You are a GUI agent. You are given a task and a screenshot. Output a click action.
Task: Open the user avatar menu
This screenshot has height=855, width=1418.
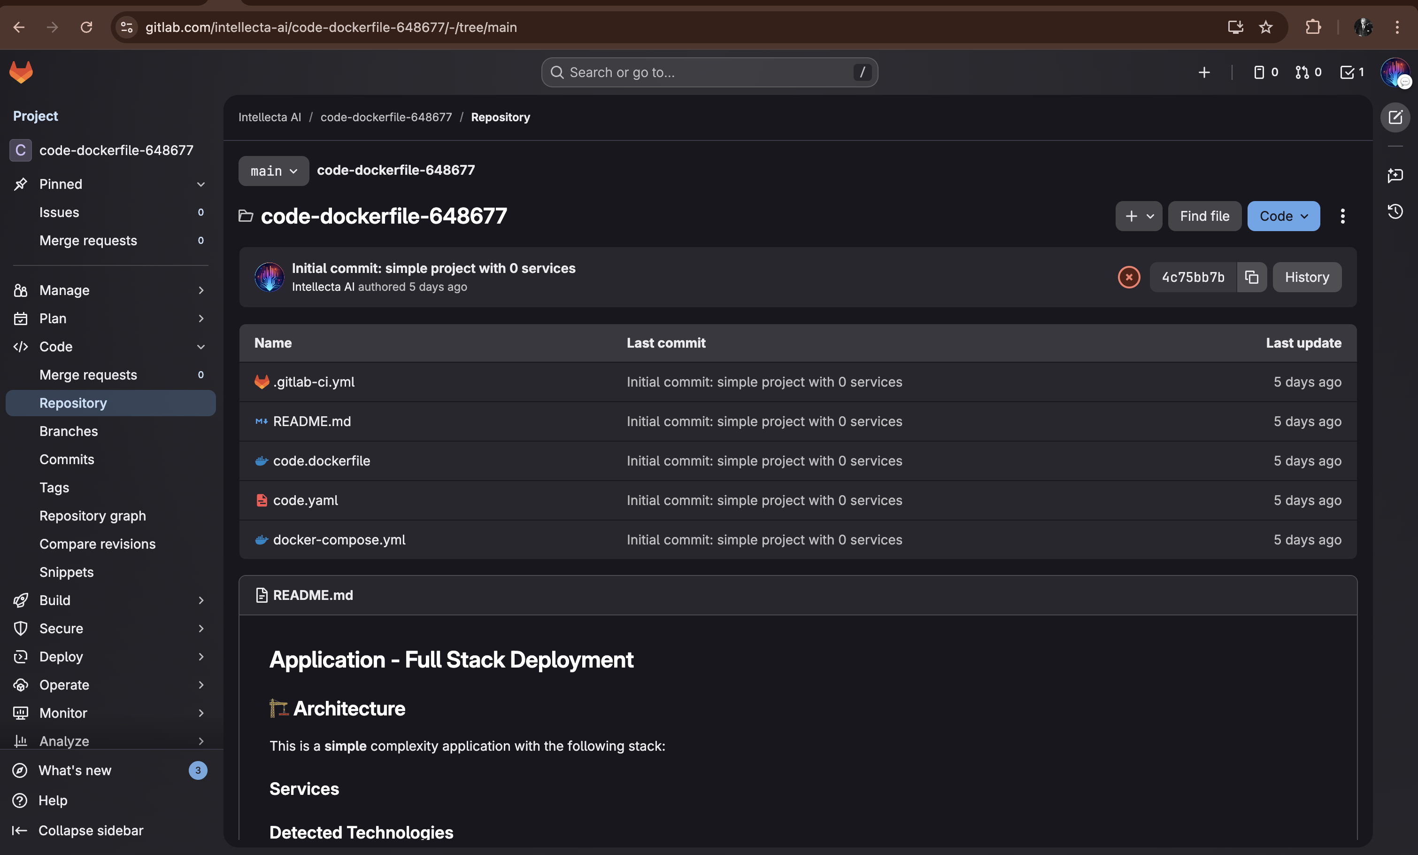pyautogui.click(x=1395, y=72)
